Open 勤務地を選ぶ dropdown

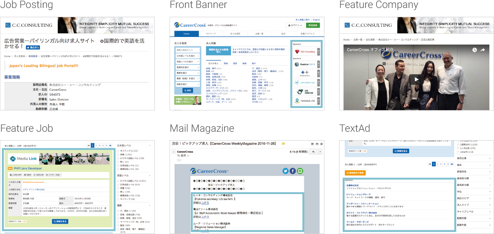click(187, 67)
